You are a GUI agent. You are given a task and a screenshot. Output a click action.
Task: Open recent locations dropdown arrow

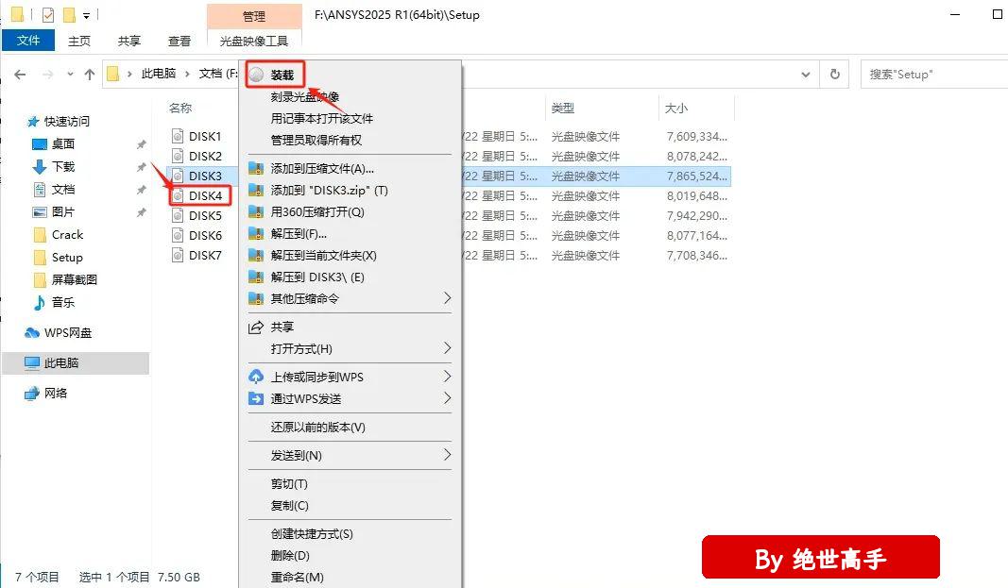[x=69, y=75]
